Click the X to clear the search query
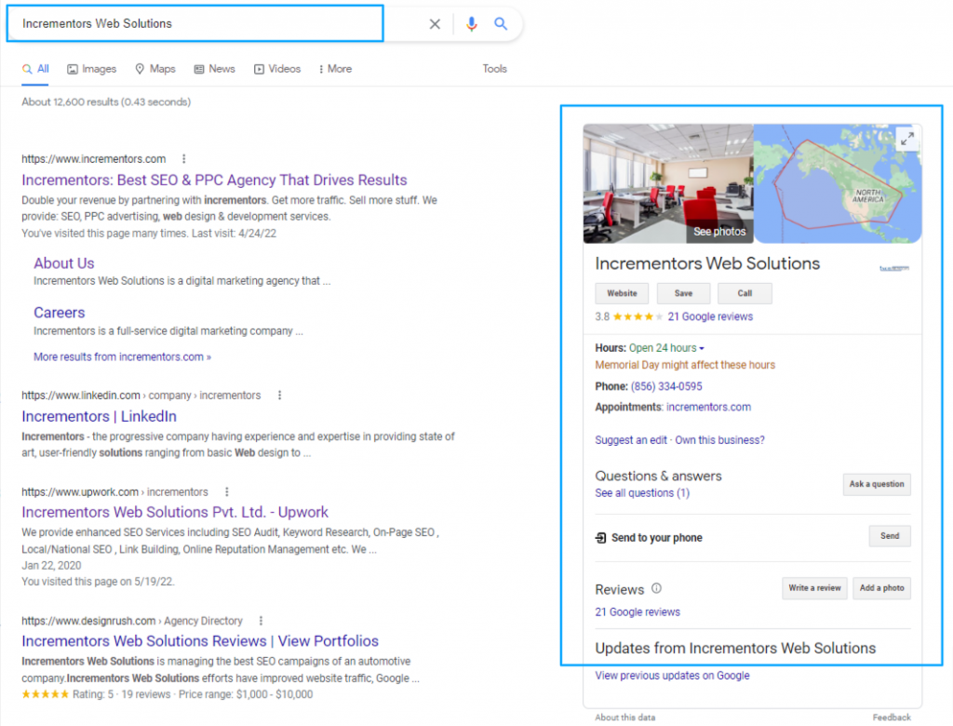Image resolution: width=953 pixels, height=726 pixels. click(435, 22)
